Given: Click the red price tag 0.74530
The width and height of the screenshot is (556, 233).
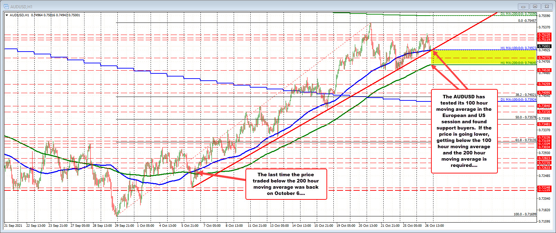Looking at the screenshot, I should click(x=544, y=70).
